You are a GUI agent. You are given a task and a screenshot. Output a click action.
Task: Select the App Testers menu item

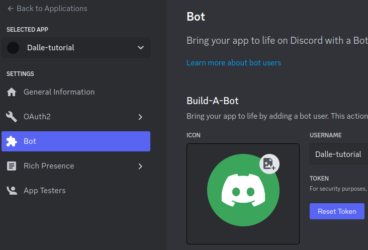44,191
